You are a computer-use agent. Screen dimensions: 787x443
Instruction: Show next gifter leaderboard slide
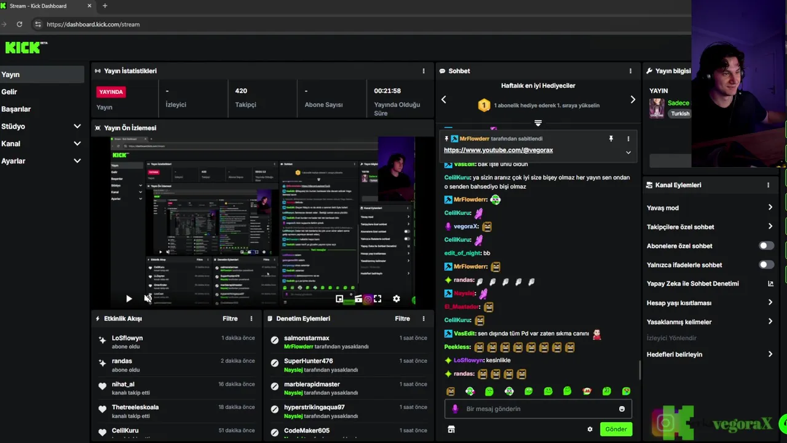[x=633, y=99]
